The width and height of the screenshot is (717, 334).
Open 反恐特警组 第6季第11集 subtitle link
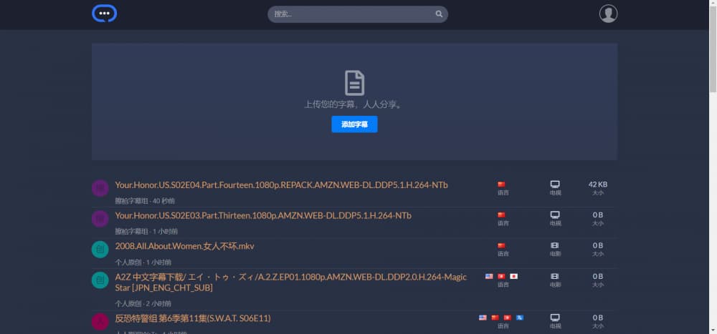[x=192, y=318]
